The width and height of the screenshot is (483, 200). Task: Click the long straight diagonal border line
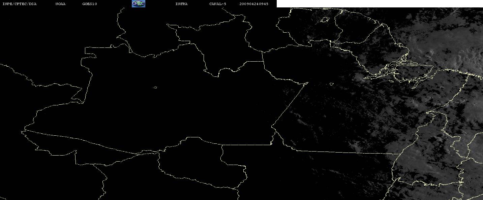click(290, 104)
